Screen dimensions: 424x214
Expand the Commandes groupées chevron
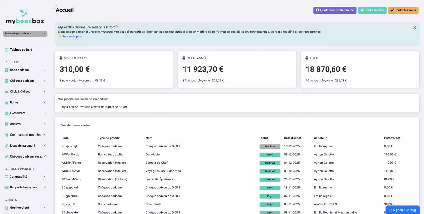click(x=45, y=135)
